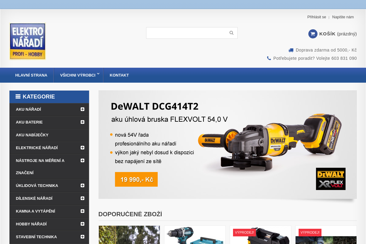Viewport: 366px width, 244px height.
Task: Go to Hlavní strana in navigation
Action: (x=31, y=75)
